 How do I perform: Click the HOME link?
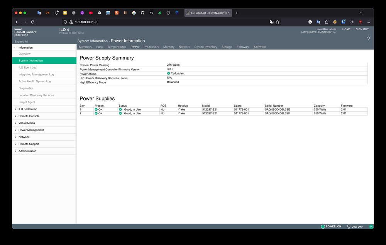[x=346, y=29]
